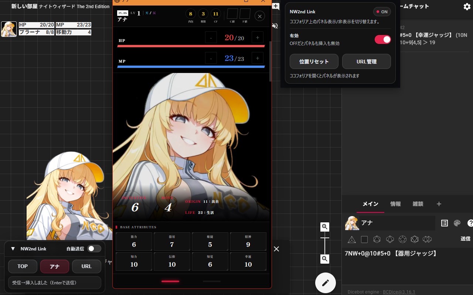Click the 位置リセット button
The height and width of the screenshot is (295, 473).
314,62
